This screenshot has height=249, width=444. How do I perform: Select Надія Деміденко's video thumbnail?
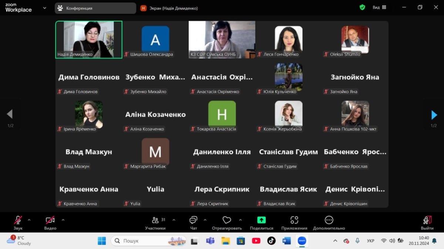(x=89, y=39)
